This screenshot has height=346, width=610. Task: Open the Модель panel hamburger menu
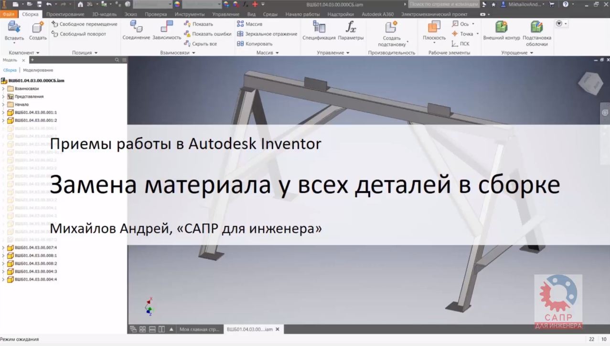point(124,60)
